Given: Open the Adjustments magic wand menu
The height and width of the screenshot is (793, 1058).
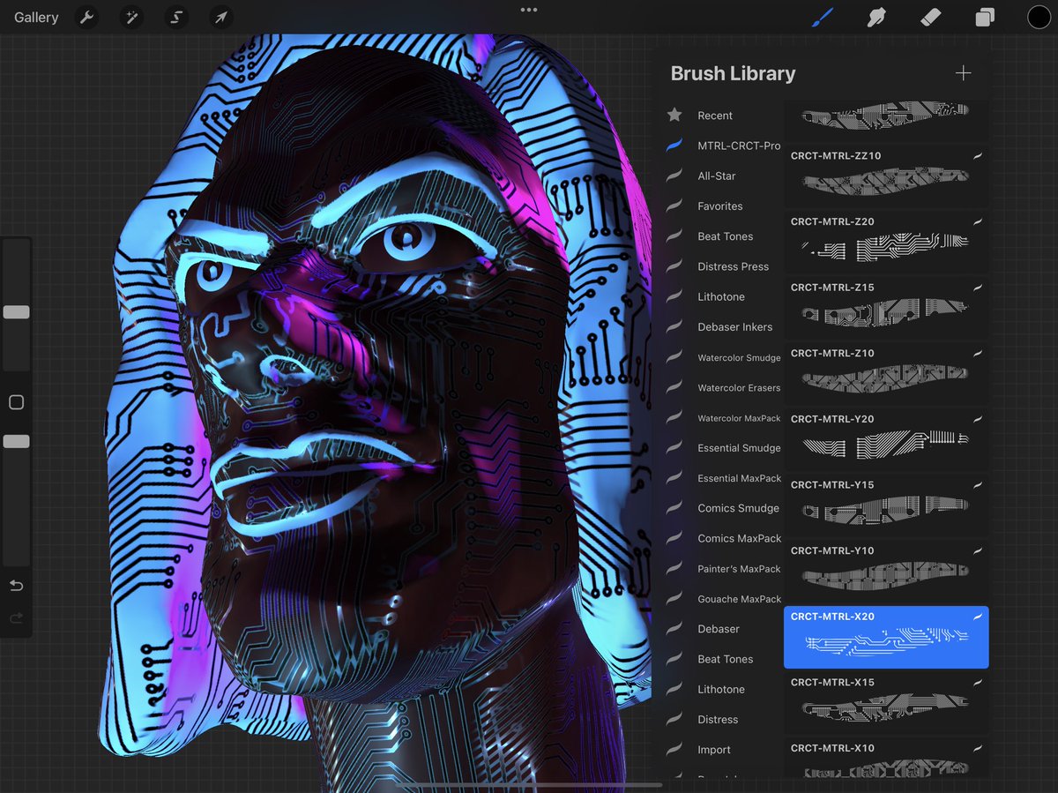Looking at the screenshot, I should click(130, 17).
